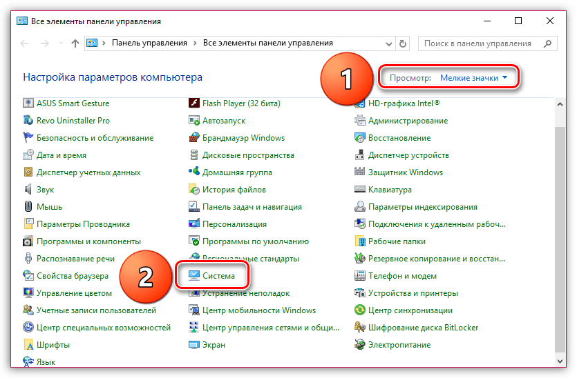Click the Звук speaker icon
Image resolution: width=577 pixels, height=378 pixels.
pos(28,190)
